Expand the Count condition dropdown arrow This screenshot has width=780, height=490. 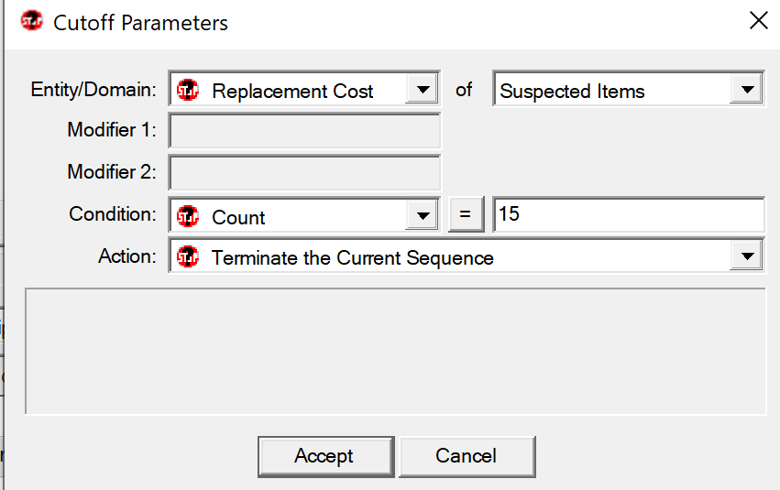pos(422,217)
